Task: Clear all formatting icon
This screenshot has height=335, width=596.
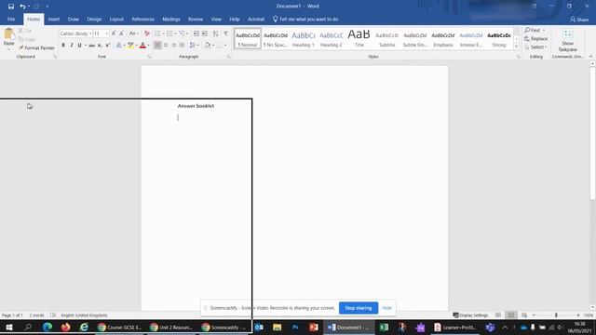Action: click(147, 33)
